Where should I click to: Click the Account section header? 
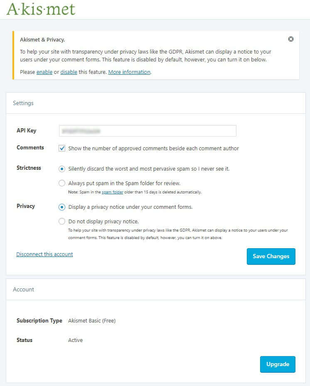point(23,290)
